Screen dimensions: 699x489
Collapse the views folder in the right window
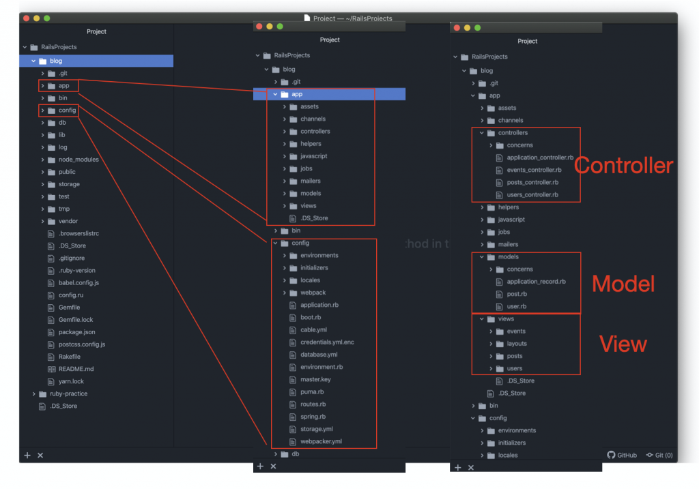(x=481, y=319)
